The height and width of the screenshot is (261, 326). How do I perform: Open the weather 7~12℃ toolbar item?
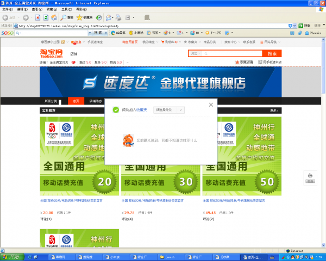point(214,33)
